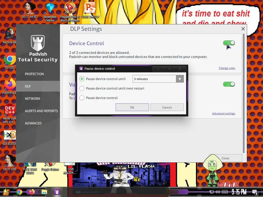
Task: Click the Padvish shield logo in sidebar
Action: pyautogui.click(x=38, y=43)
